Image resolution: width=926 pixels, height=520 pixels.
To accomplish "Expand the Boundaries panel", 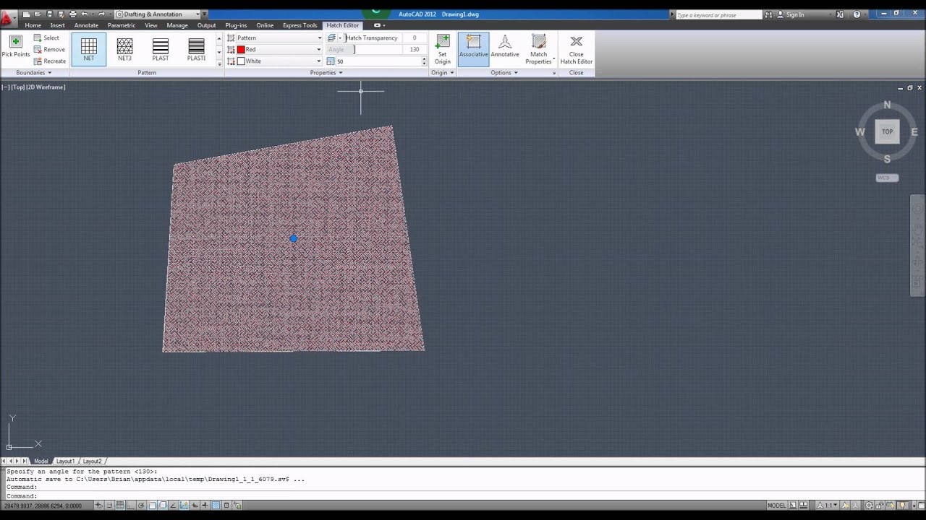I will click(34, 72).
